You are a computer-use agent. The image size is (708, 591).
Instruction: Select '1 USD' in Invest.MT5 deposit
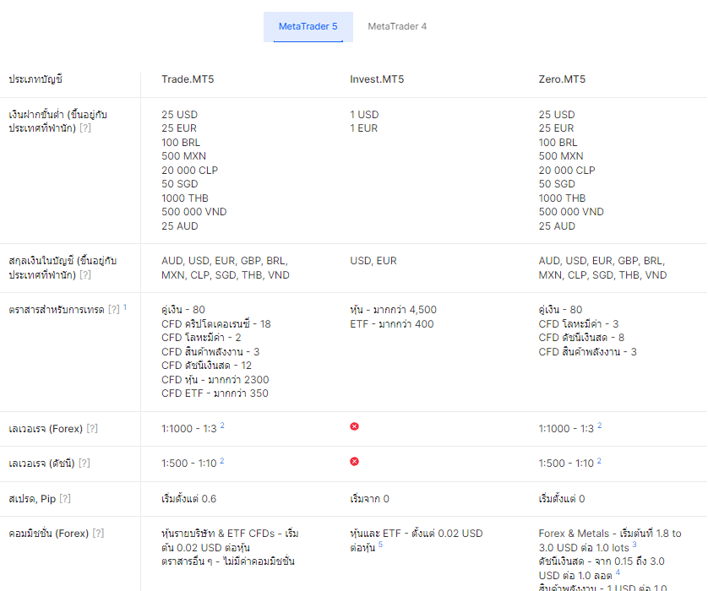364,115
